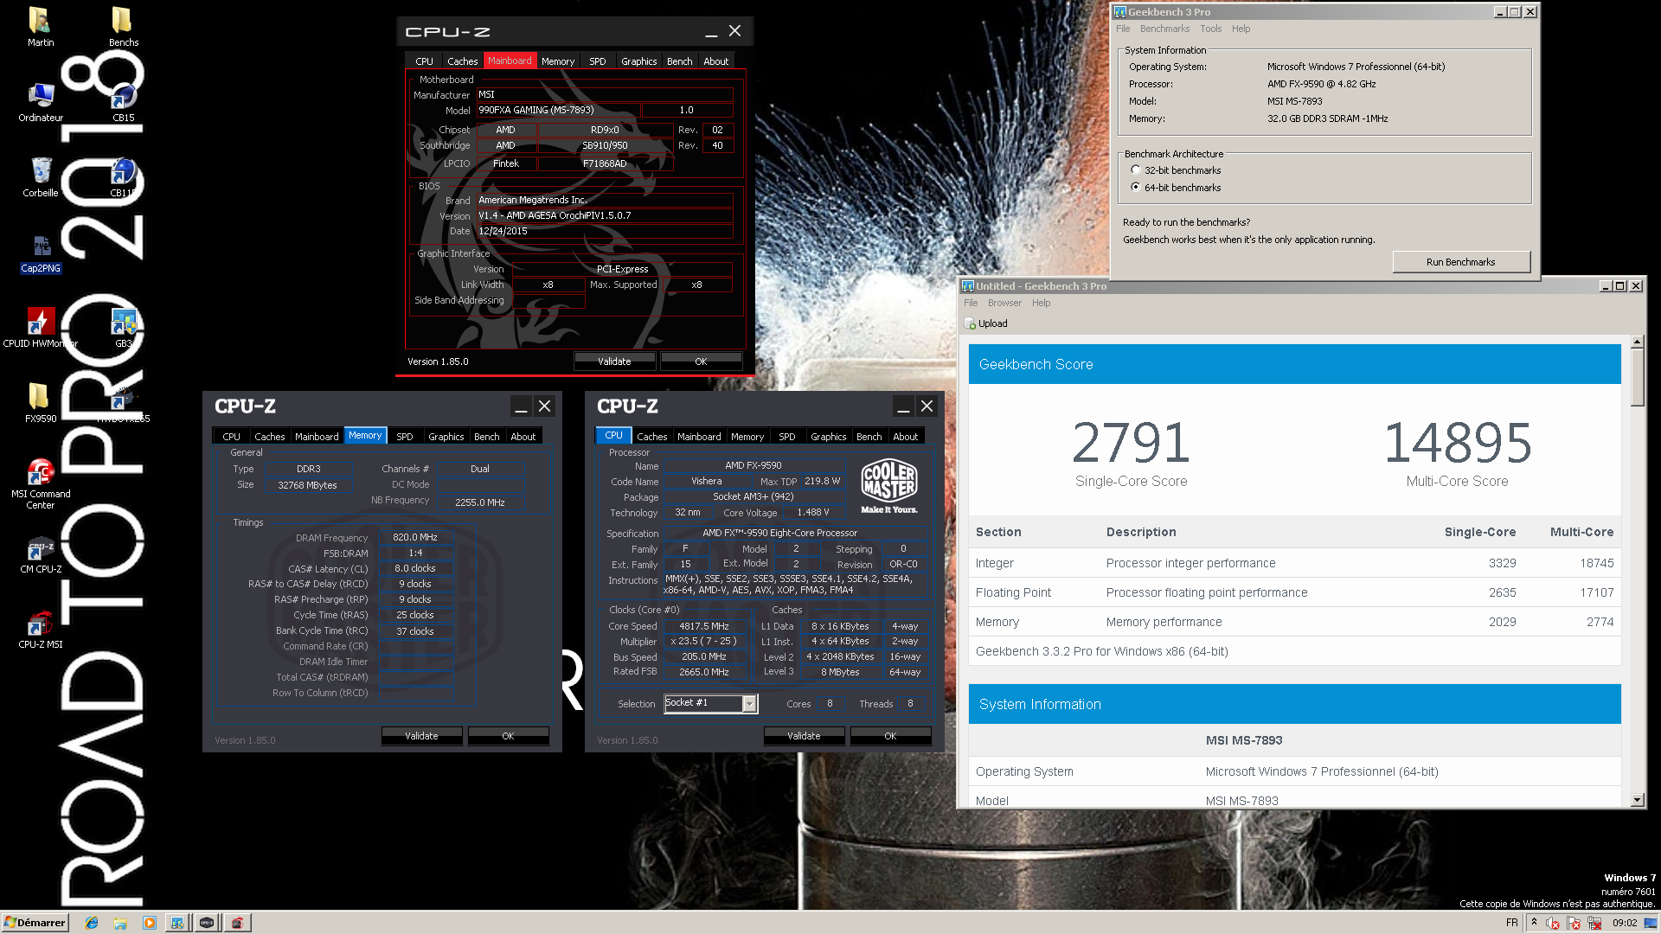Open File menu in Geekbench 3 Pro window
Image resolution: width=1661 pixels, height=934 pixels.
pos(1123,29)
